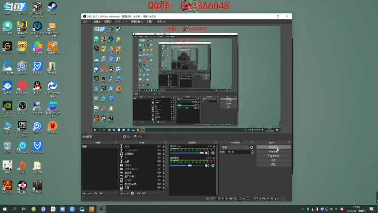Viewport: 378px width, 213px height.
Task: Undock the Scenes panel via header icon
Action: [x=116, y=142]
